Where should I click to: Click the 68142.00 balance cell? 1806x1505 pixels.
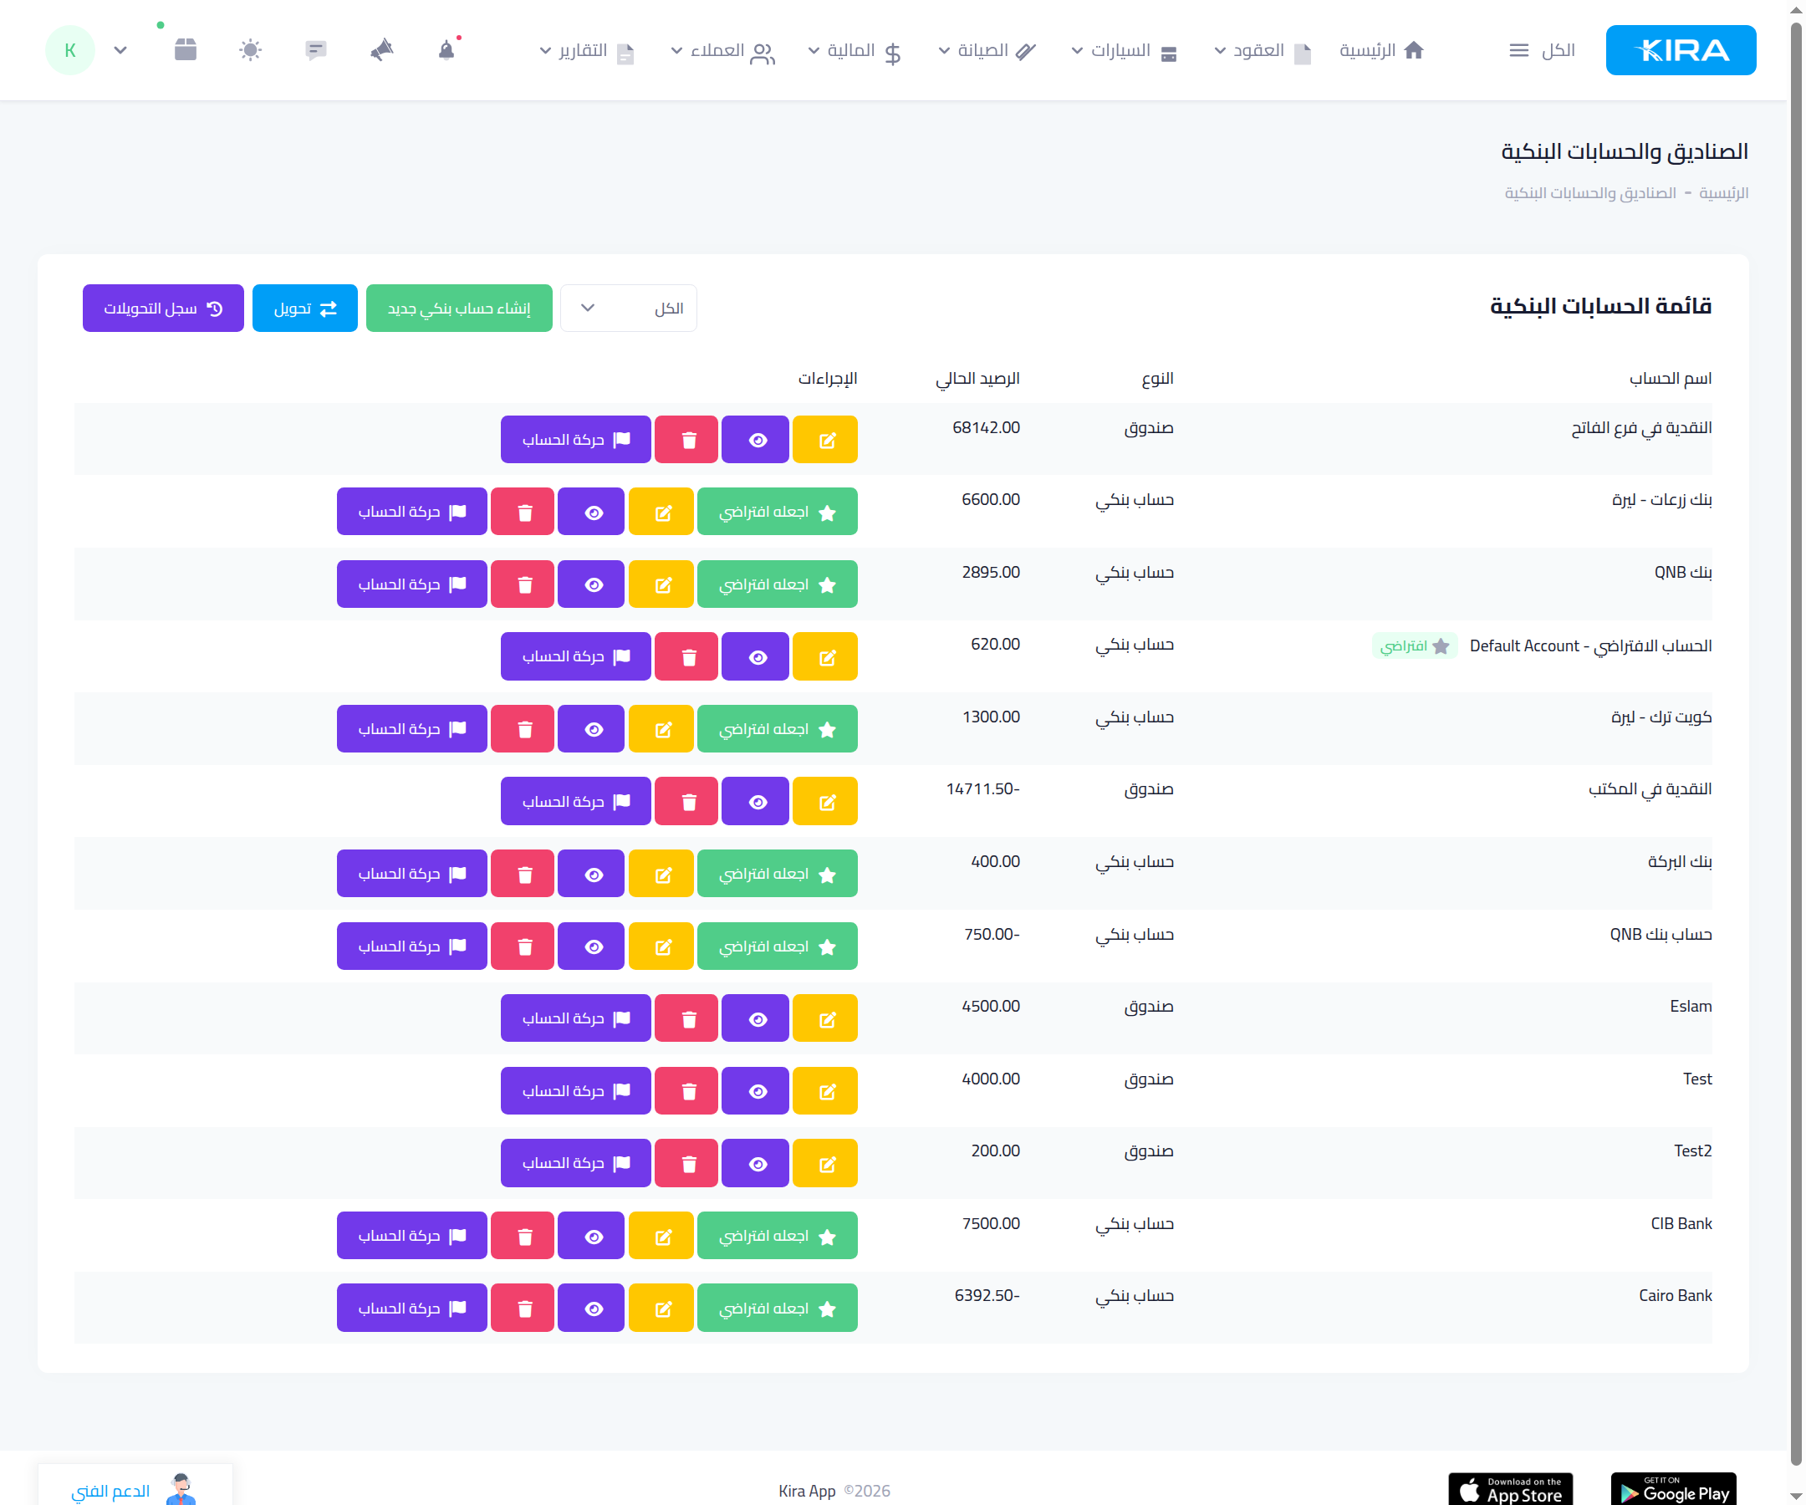coord(986,427)
